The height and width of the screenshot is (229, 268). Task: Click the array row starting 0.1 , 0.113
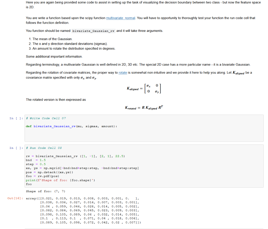(x=90, y=218)
